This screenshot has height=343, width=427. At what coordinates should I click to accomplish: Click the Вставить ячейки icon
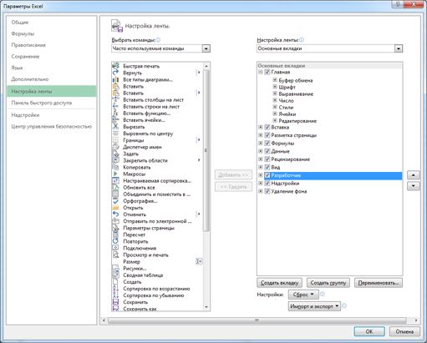coord(115,120)
